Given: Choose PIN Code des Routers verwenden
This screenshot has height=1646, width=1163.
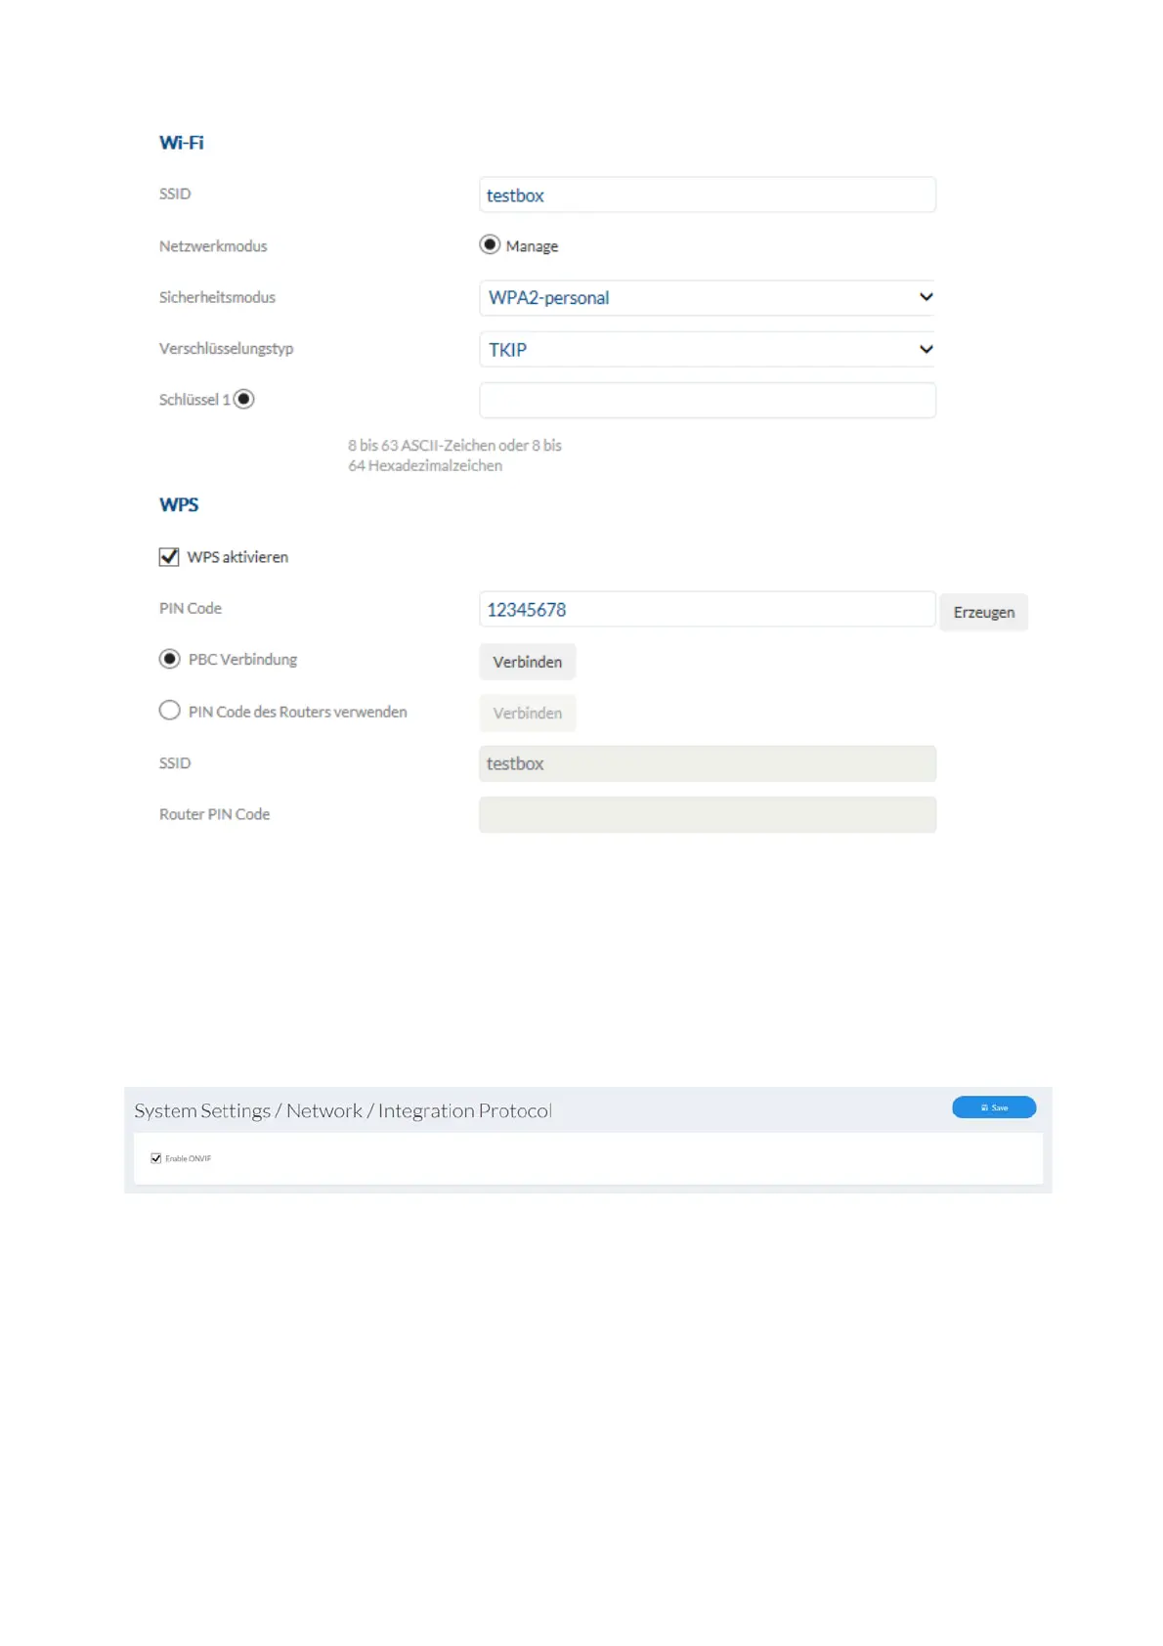Looking at the screenshot, I should coord(170,711).
